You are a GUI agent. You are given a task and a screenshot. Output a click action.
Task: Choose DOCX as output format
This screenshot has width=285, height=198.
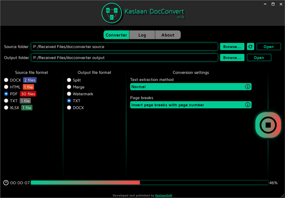[69, 107]
